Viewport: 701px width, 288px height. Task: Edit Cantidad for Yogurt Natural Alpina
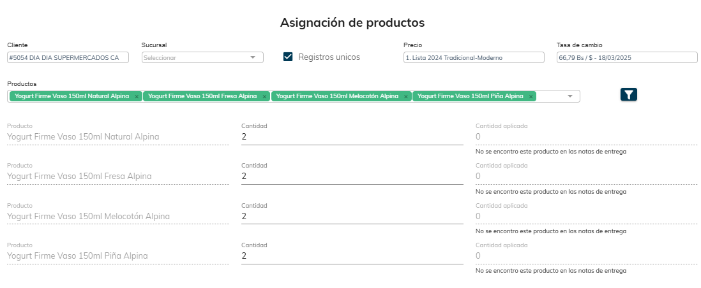point(352,136)
